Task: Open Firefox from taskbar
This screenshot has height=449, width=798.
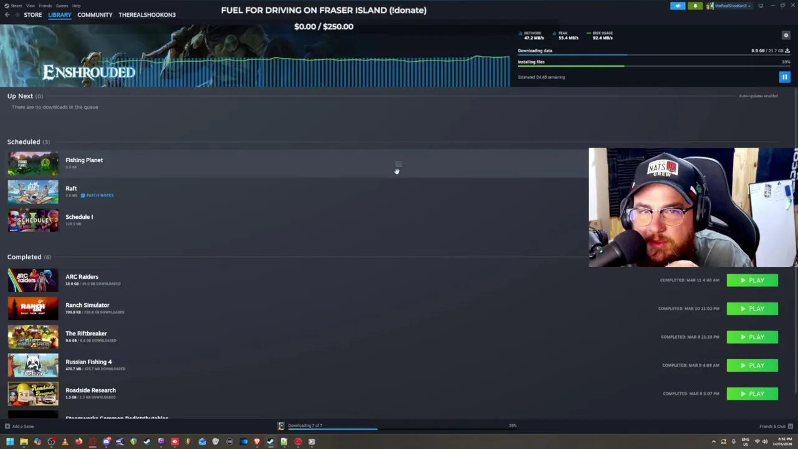Action: coord(79,442)
